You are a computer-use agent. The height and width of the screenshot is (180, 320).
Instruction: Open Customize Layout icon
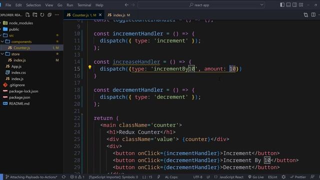[x=301, y=4]
